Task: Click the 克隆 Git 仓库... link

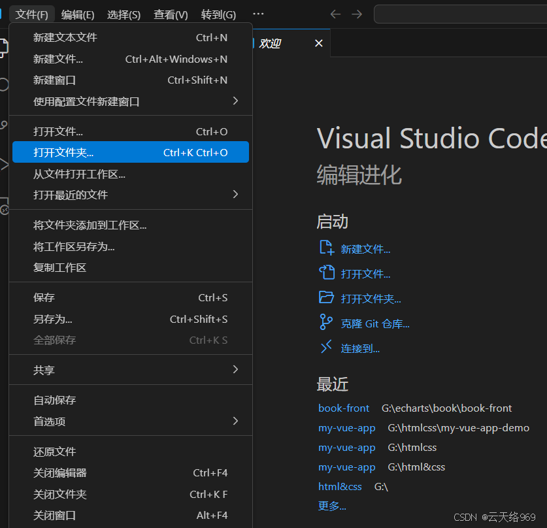Action: click(375, 324)
